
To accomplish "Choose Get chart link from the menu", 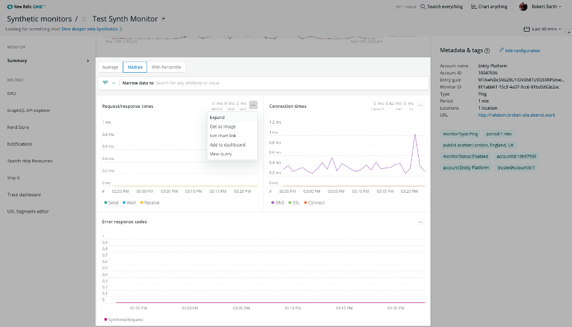I will (232, 136).
